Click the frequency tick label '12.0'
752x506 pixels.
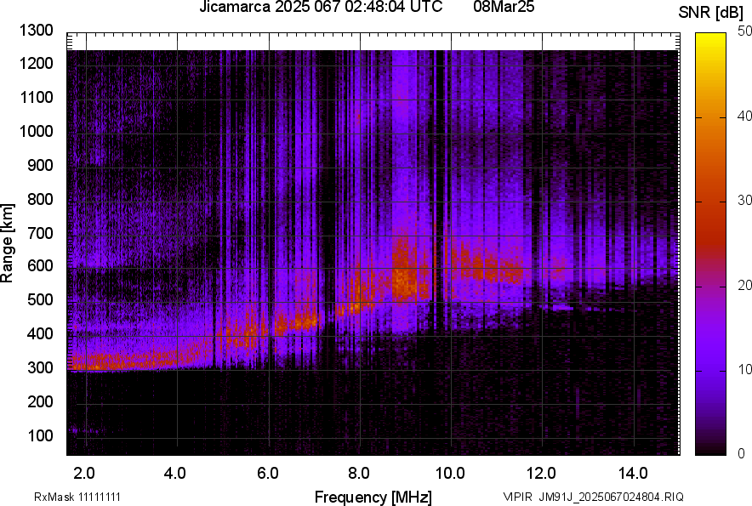pos(542,474)
